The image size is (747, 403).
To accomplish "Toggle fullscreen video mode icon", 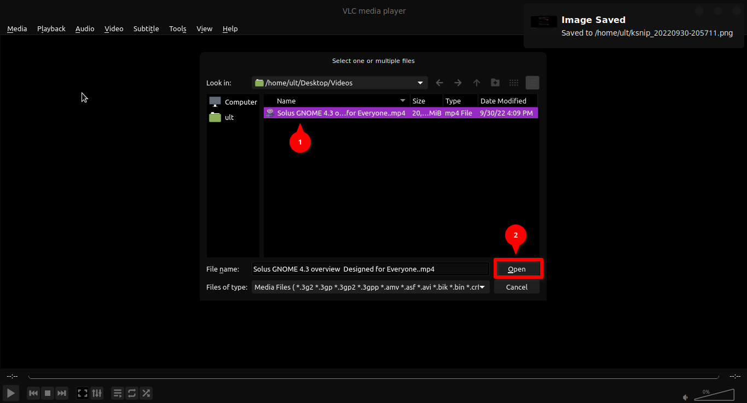I will click(x=83, y=393).
